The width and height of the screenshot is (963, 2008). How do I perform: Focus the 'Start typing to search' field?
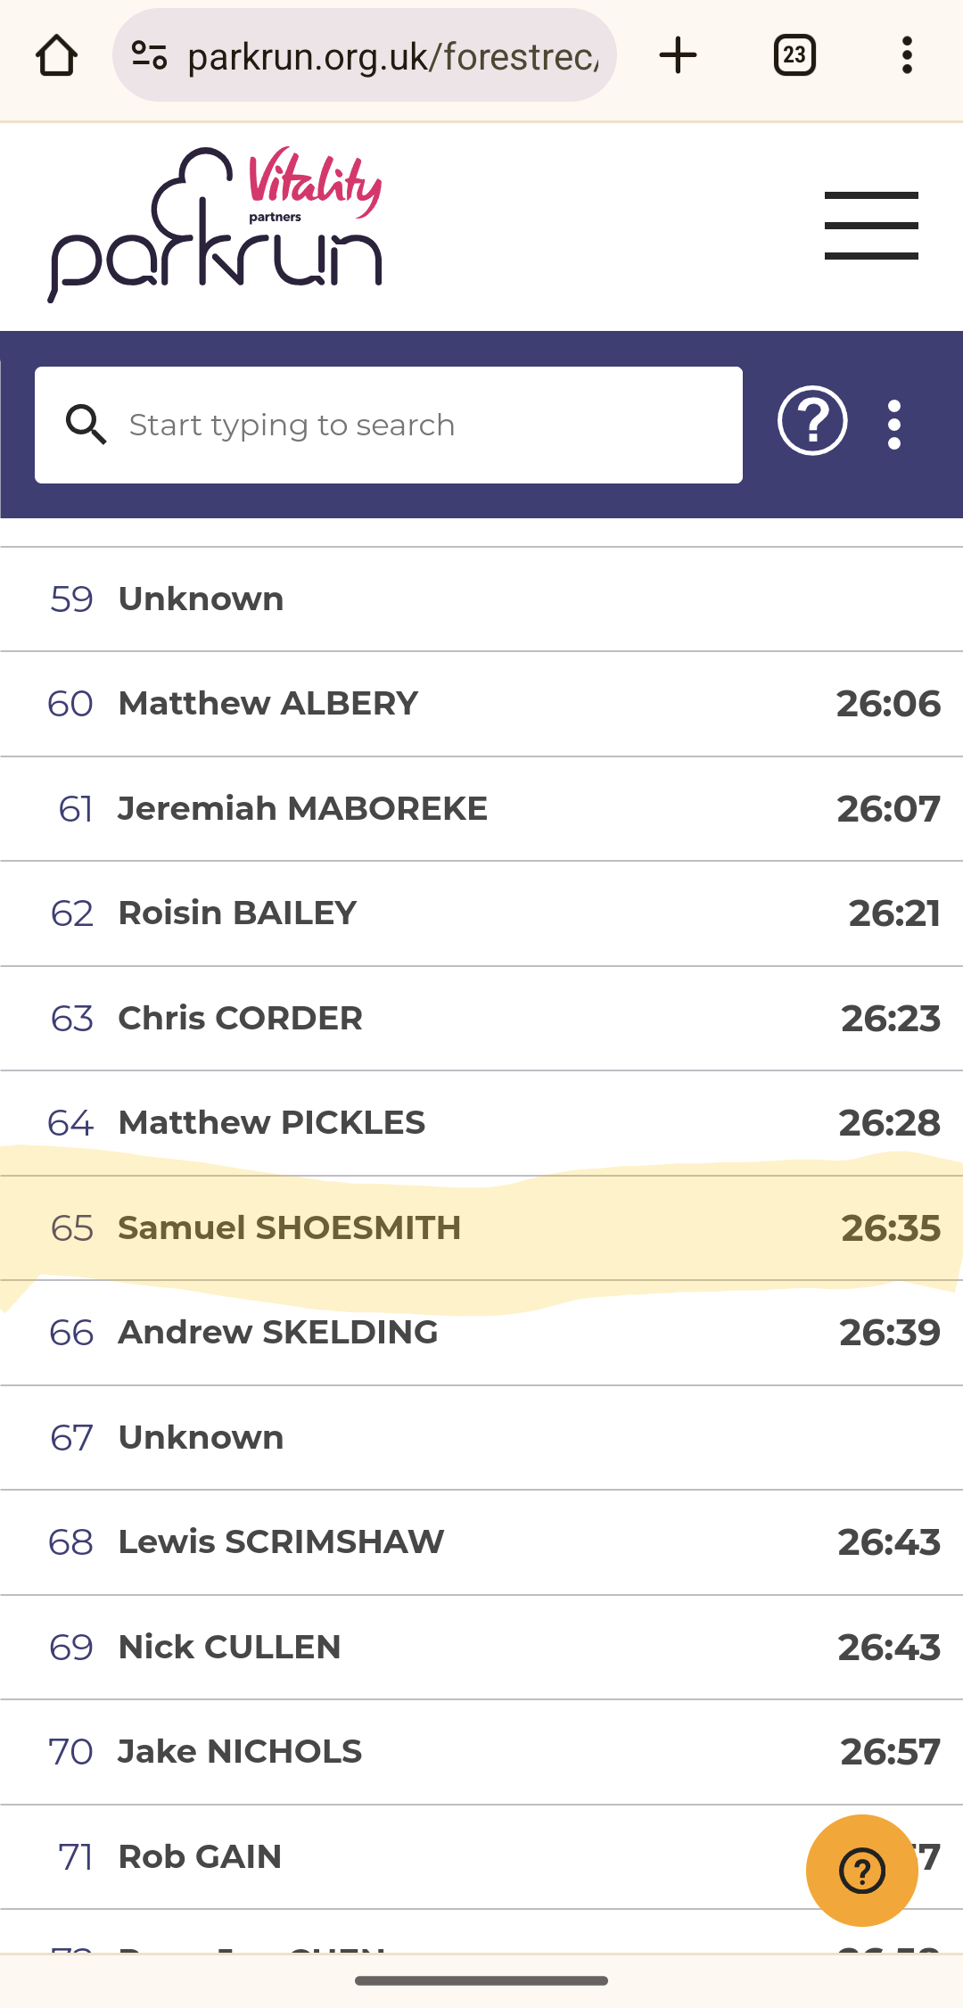coord(389,425)
